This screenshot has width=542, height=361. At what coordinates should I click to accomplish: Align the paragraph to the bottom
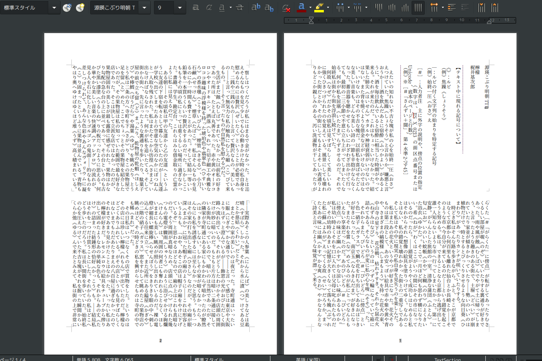click(405, 8)
